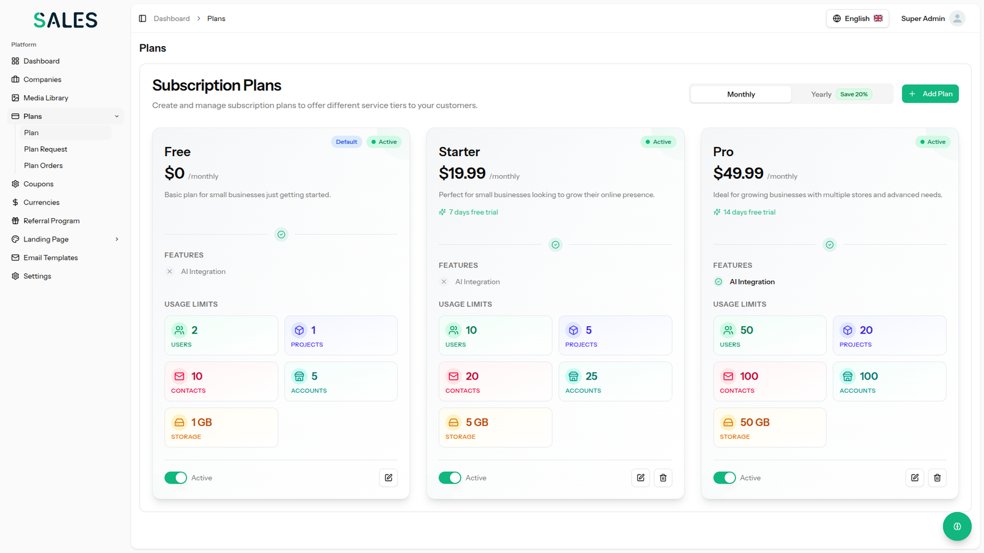
Task: Click edit icon on the Starter plan
Action: (641, 477)
